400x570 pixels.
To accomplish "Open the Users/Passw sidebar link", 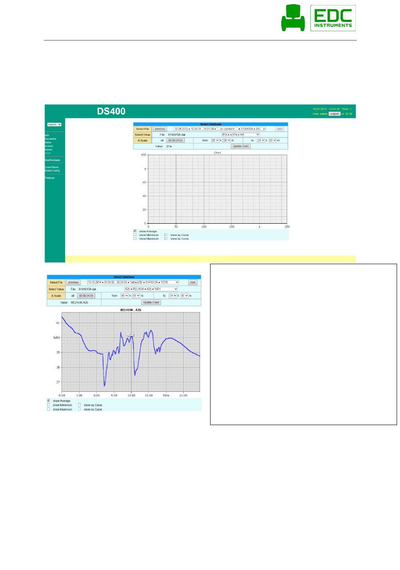I will point(51,167).
